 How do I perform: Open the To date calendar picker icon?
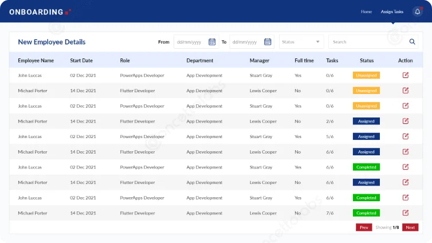coord(268,42)
